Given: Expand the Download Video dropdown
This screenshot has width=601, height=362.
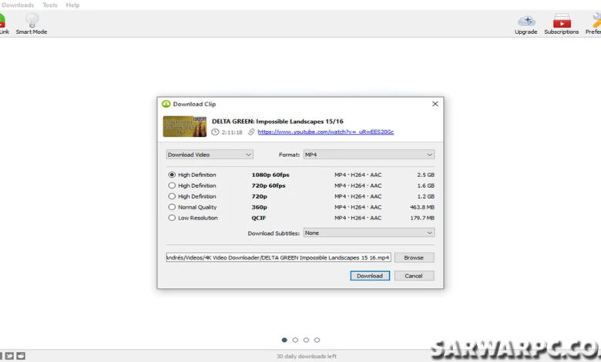Looking at the screenshot, I should click(x=210, y=154).
